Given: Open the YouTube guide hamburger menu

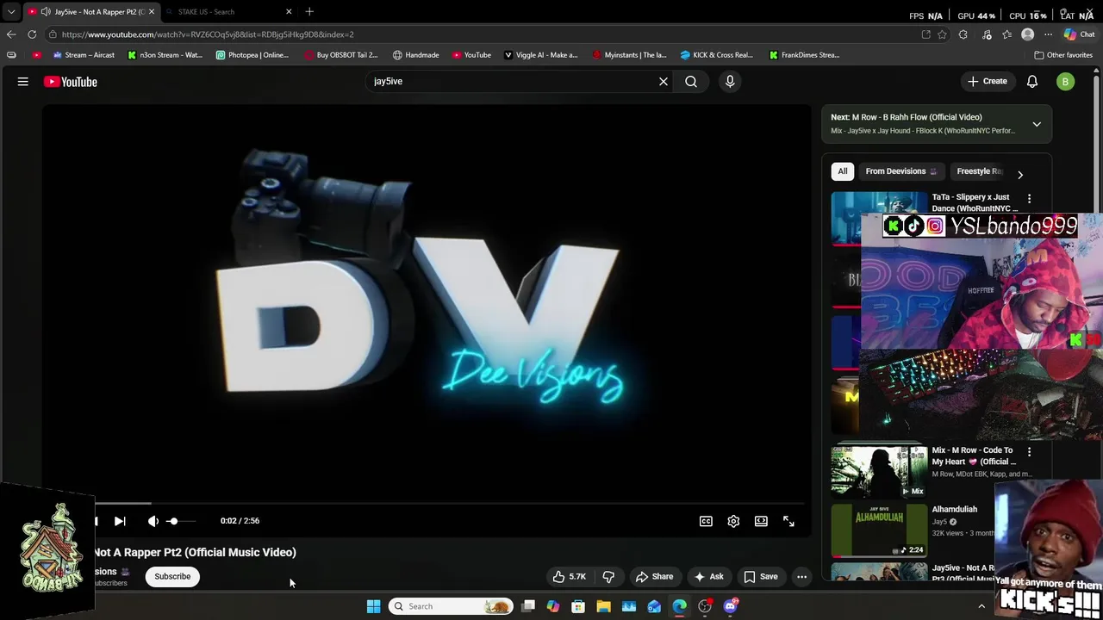Looking at the screenshot, I should coord(23,82).
